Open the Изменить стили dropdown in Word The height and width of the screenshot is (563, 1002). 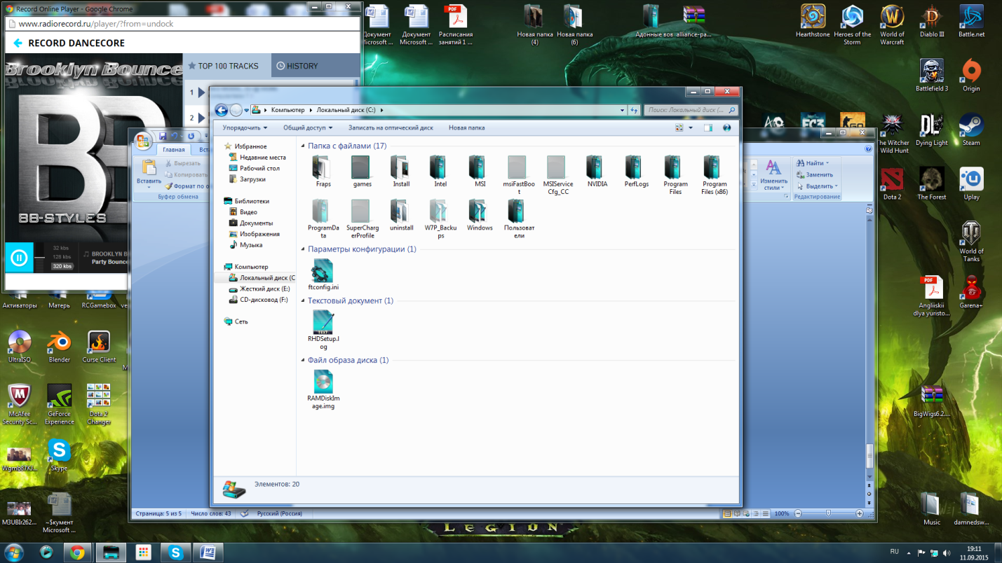coord(773,175)
